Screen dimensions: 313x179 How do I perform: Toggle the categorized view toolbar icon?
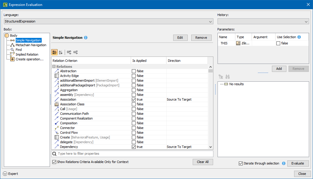click(54, 52)
